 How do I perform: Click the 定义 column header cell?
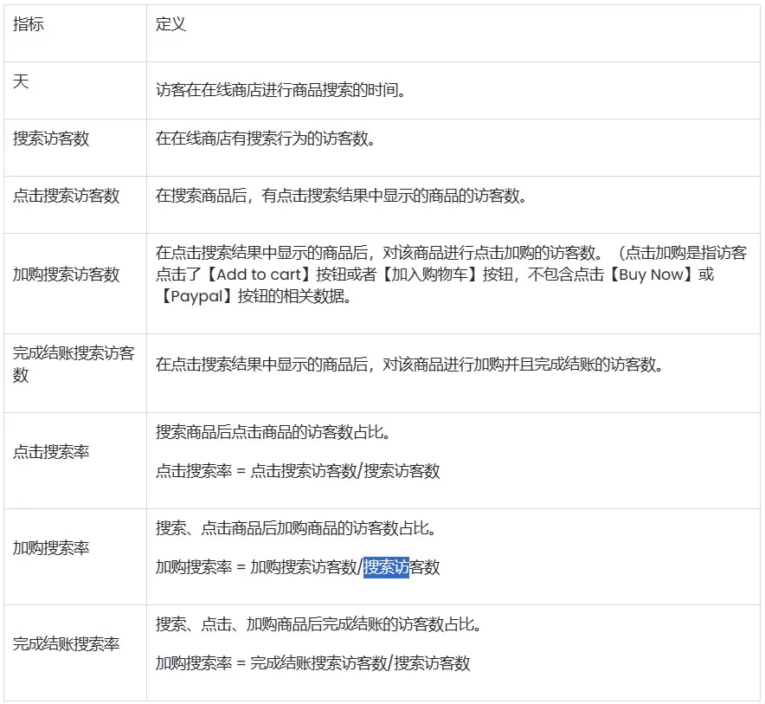point(164,24)
